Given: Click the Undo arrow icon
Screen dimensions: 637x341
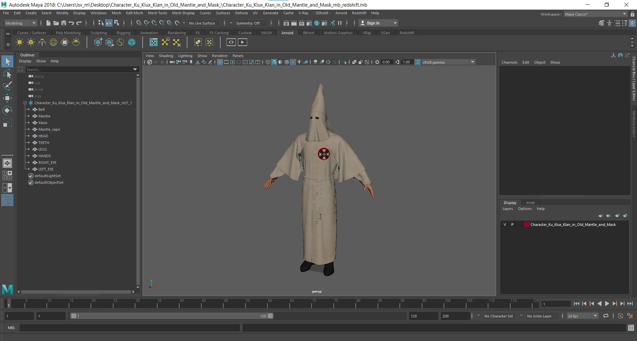Looking at the screenshot, I should (x=71, y=23).
